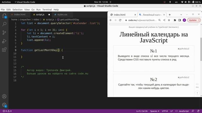Open the system volume indicator
The image size is (202, 113).
(x=186, y=2)
